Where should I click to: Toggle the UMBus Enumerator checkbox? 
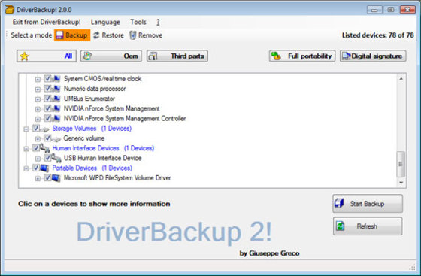point(48,99)
